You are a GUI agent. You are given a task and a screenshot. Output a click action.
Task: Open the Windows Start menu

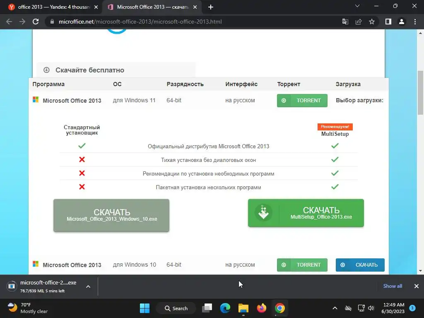pyautogui.click(x=145, y=308)
